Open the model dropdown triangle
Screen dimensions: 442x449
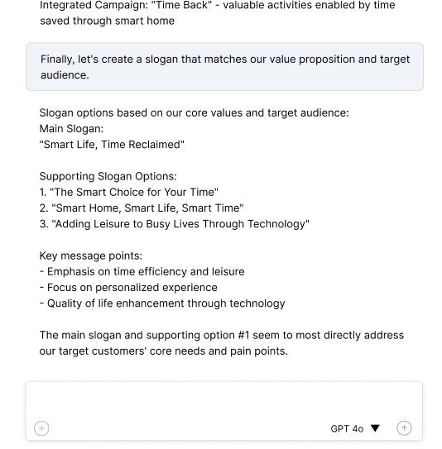(x=375, y=428)
